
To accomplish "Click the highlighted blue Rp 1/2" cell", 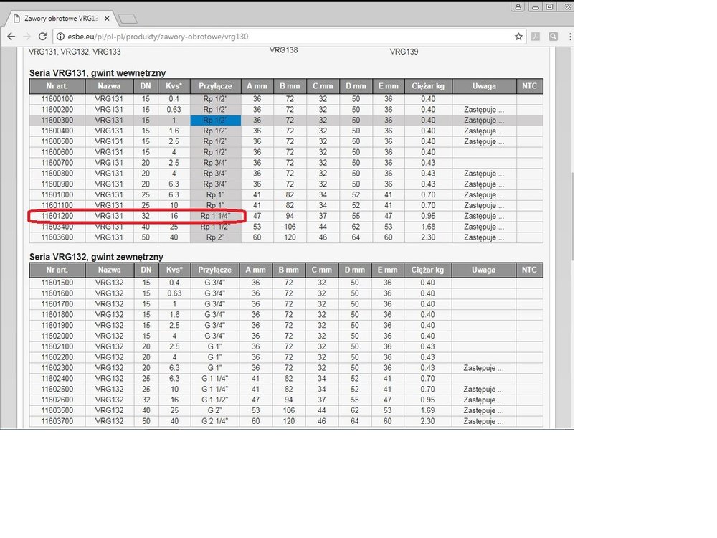I will click(215, 120).
